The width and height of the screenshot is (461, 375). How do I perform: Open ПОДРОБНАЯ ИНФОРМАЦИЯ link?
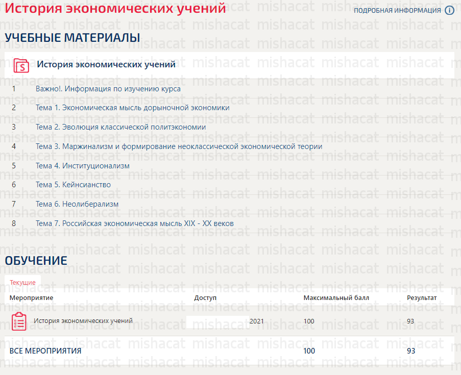(397, 11)
